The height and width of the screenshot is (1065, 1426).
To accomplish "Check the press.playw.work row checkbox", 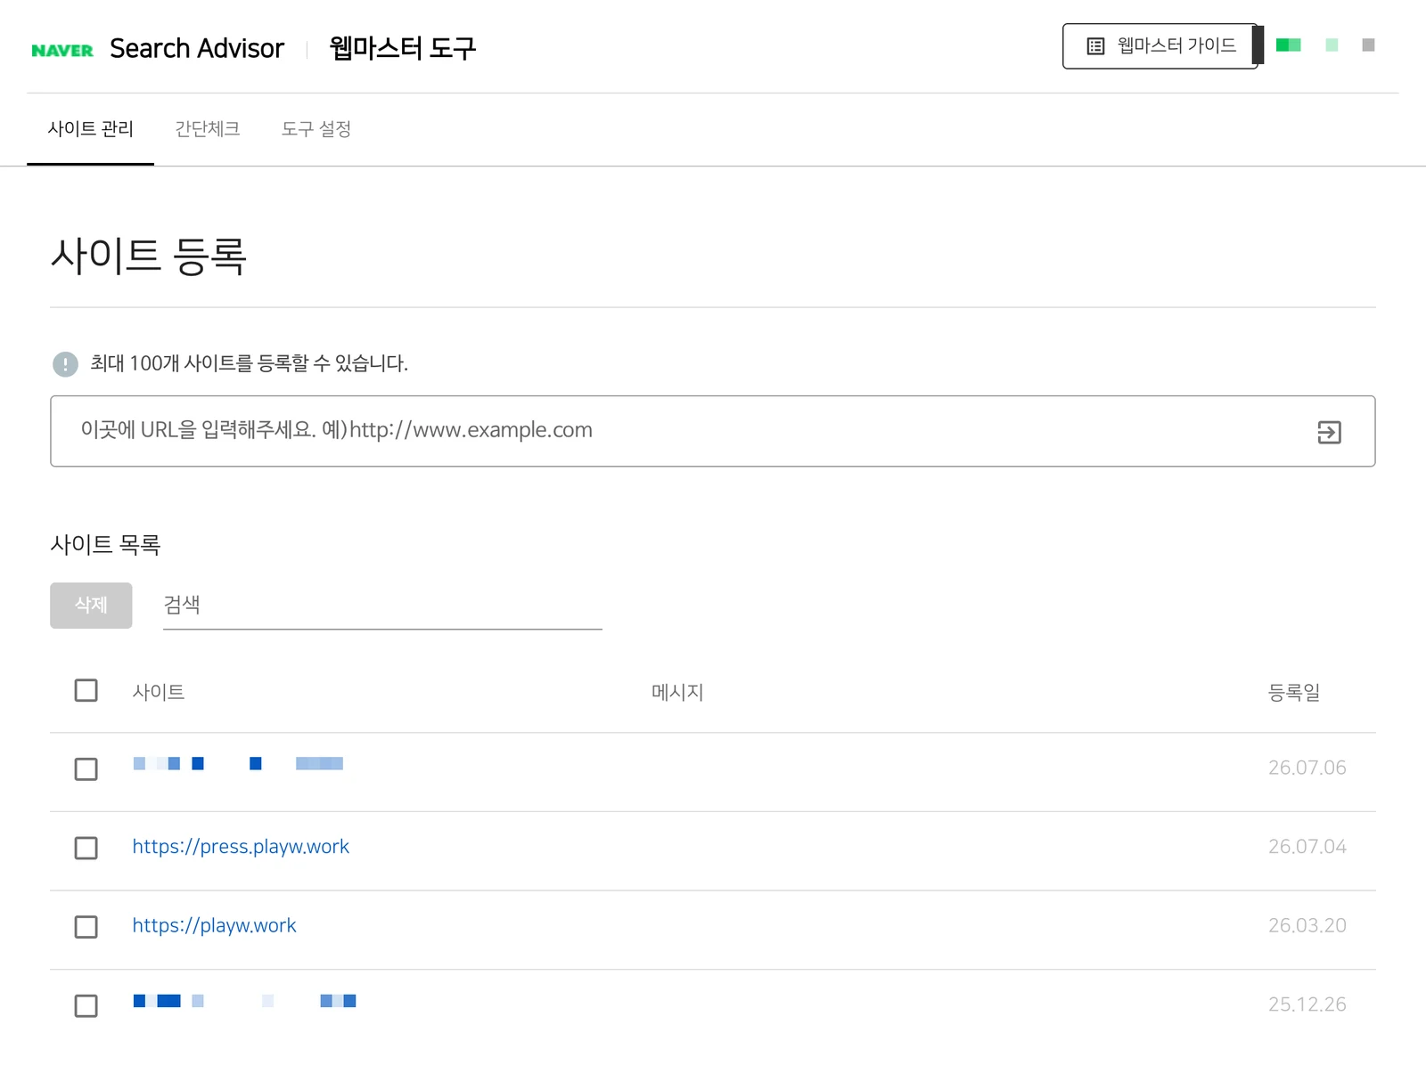I will click(x=86, y=848).
